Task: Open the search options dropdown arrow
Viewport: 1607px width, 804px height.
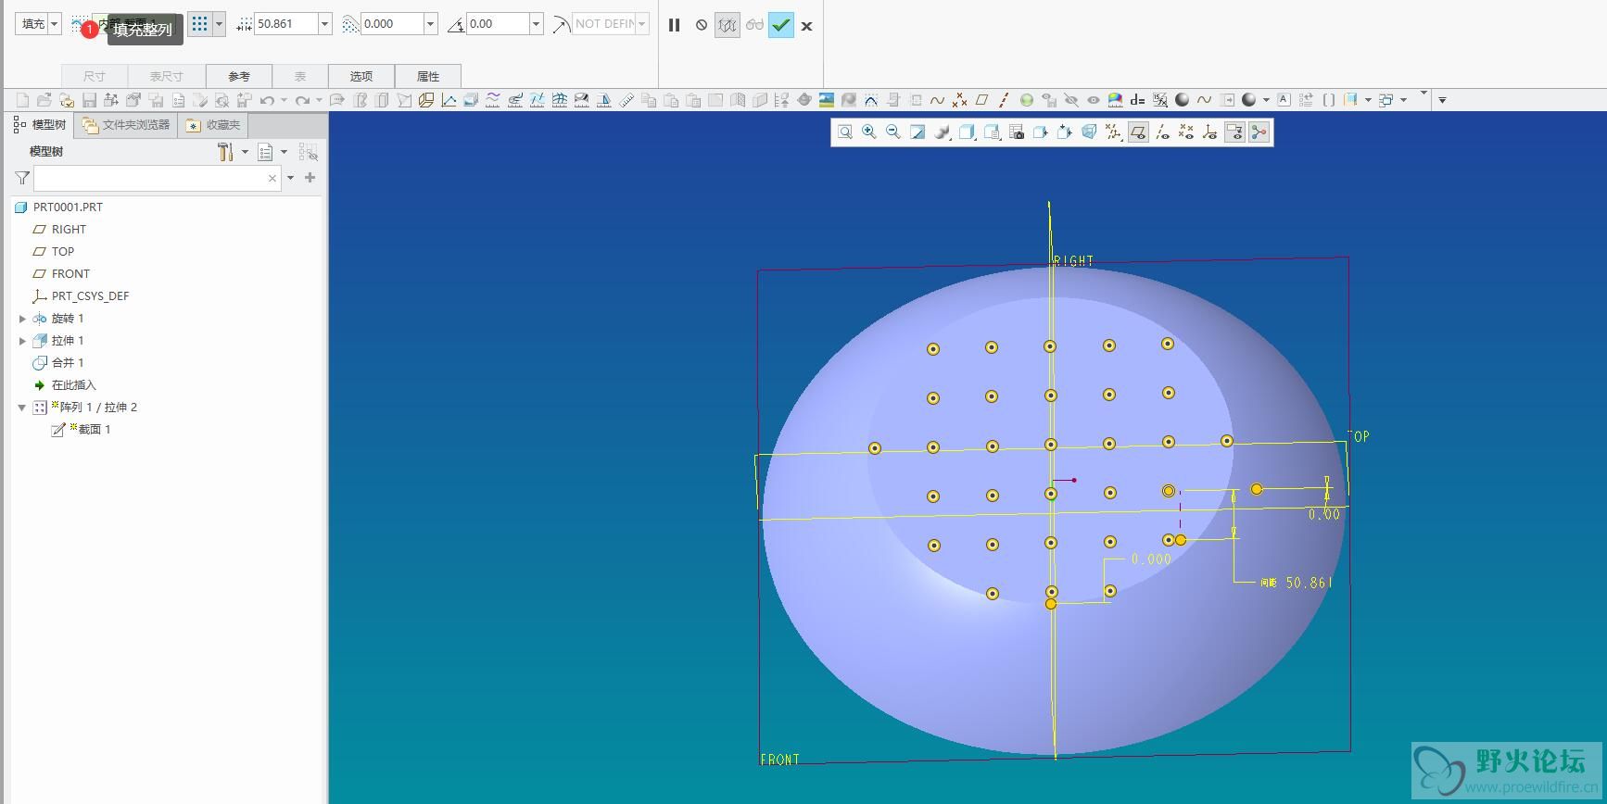Action: pos(291,178)
